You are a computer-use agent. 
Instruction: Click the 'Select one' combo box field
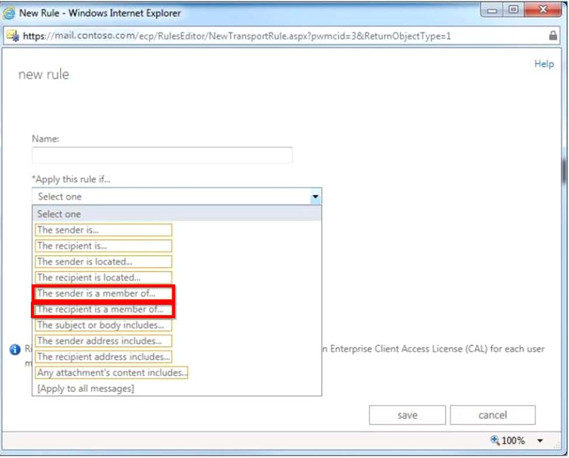click(177, 196)
